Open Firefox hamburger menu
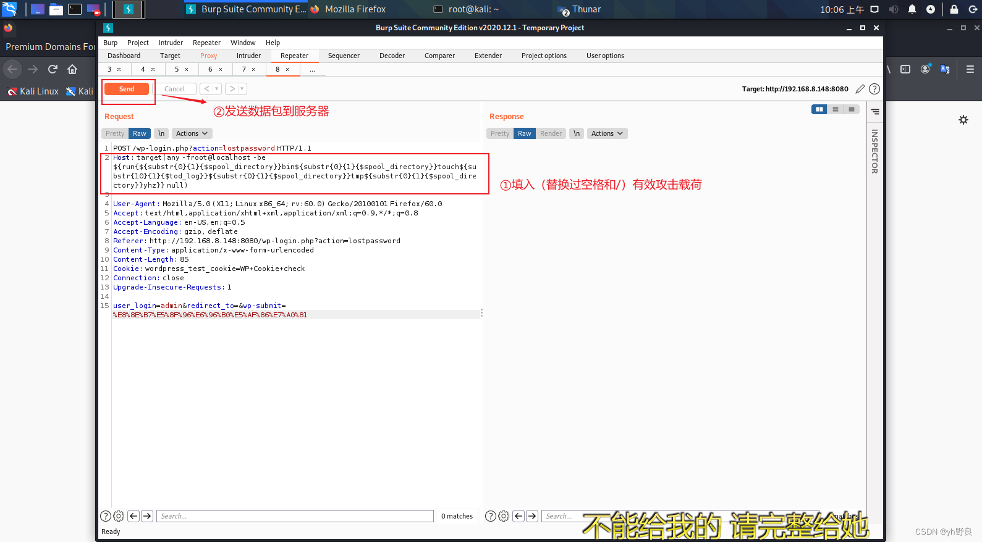 point(970,69)
